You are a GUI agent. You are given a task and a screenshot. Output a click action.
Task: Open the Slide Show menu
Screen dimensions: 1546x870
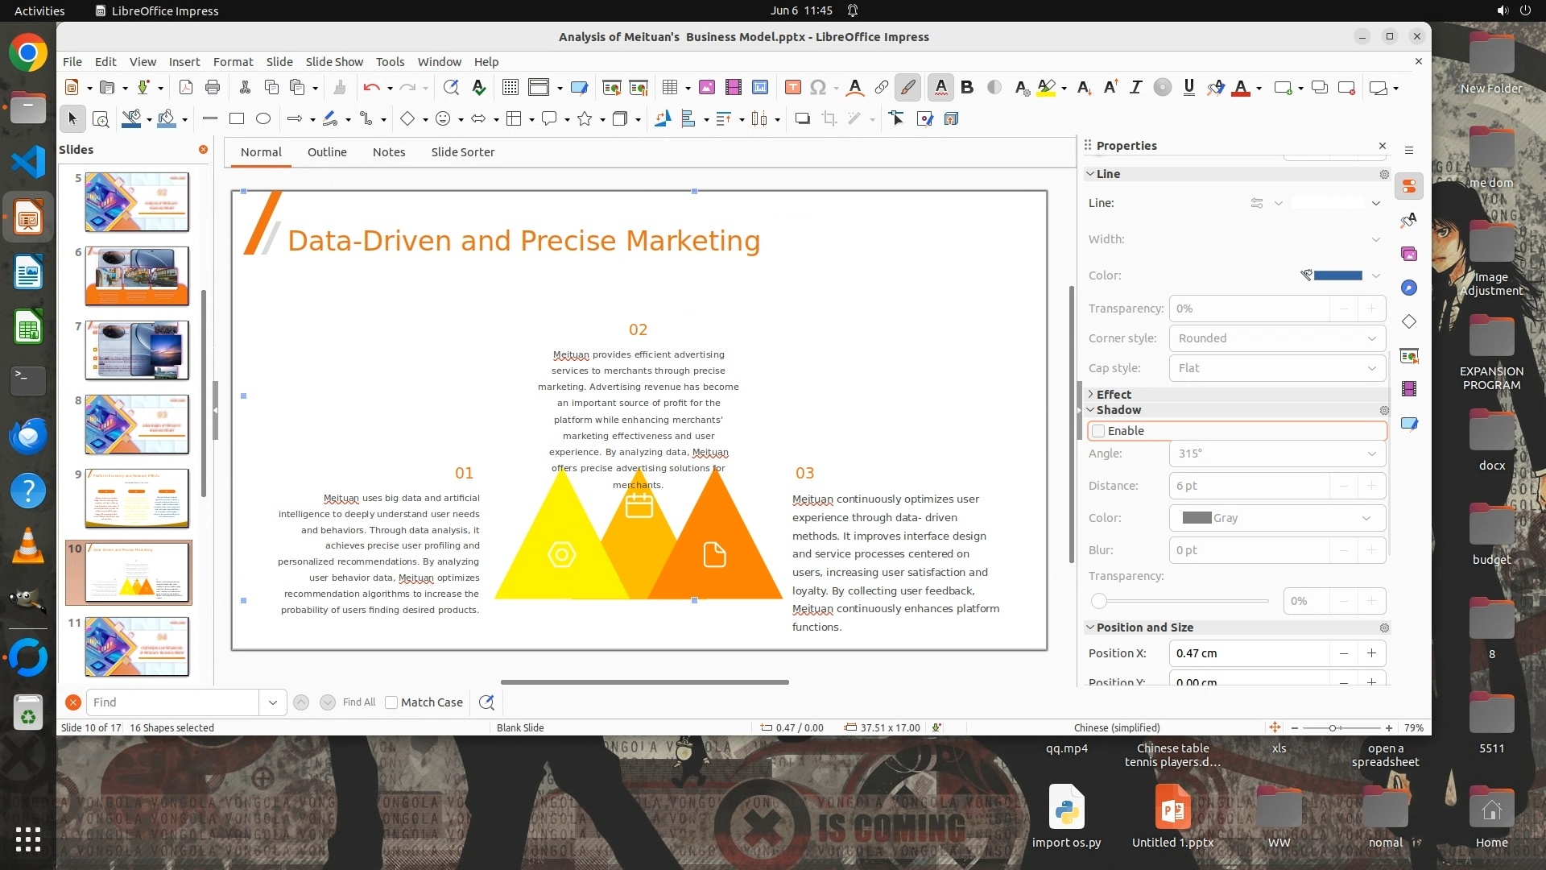click(334, 62)
